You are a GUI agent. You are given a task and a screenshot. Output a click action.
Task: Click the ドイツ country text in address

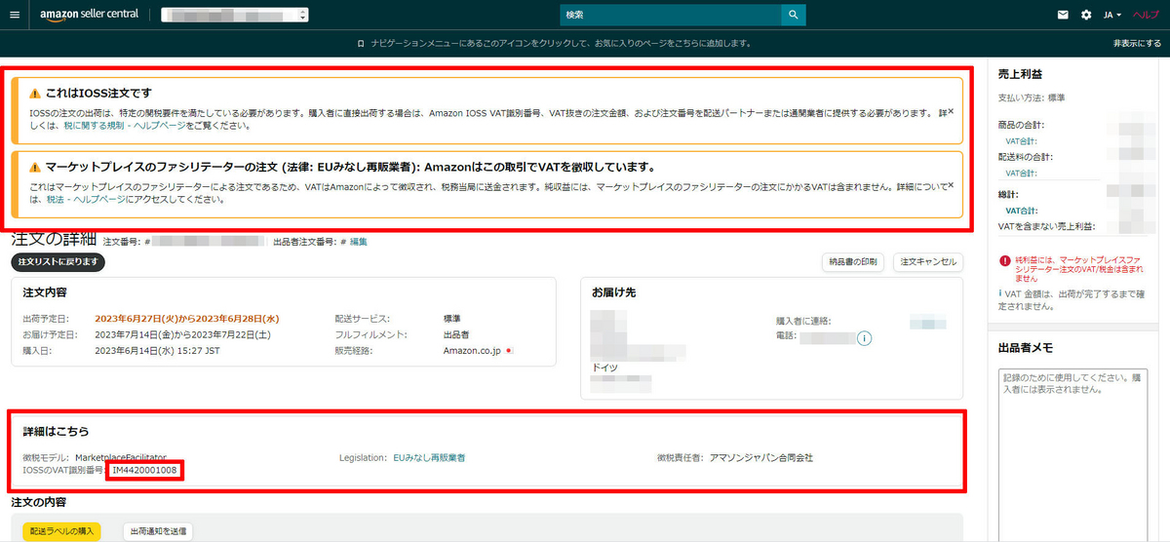coord(604,367)
